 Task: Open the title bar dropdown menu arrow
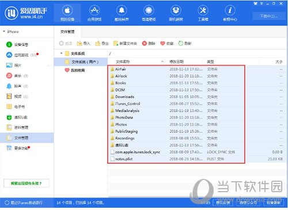(262, 3)
